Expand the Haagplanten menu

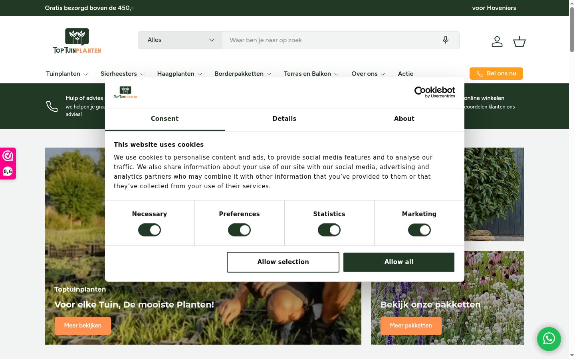tap(180, 74)
